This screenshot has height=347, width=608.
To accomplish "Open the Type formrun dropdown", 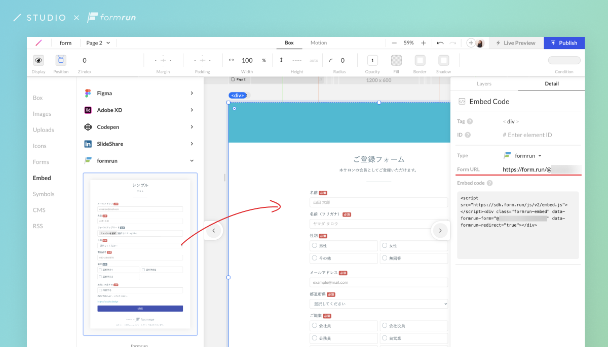I will click(x=523, y=156).
